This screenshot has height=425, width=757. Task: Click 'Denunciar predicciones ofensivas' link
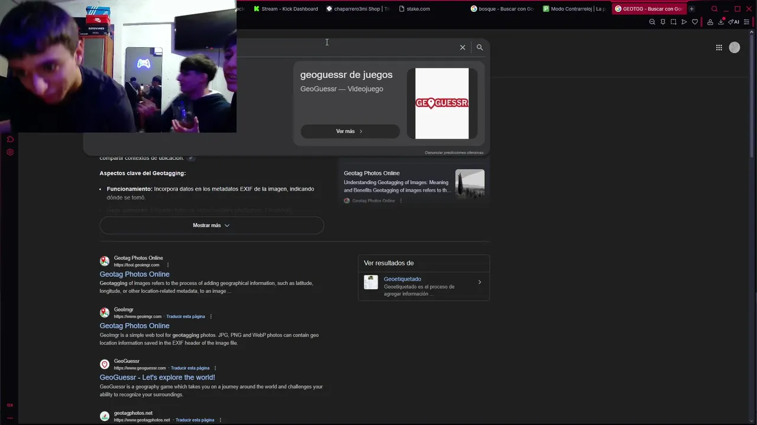pos(454,153)
